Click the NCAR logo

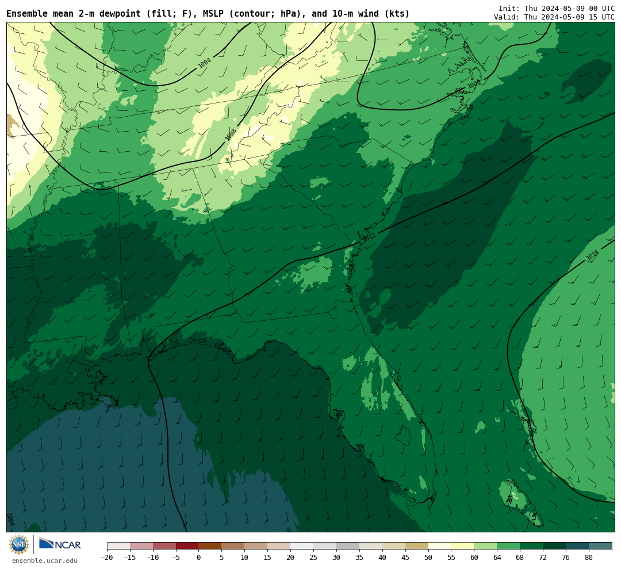[x=60, y=545]
